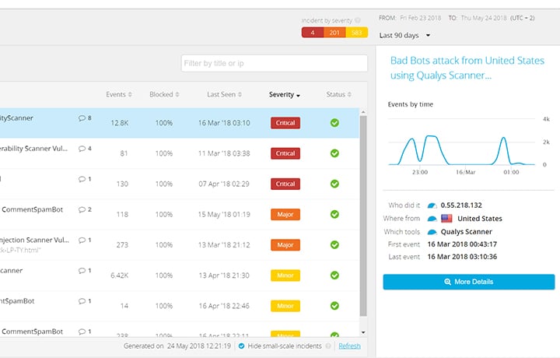
Task: Toggle Hide small-scale incidents checkbox
Action: coord(241,346)
